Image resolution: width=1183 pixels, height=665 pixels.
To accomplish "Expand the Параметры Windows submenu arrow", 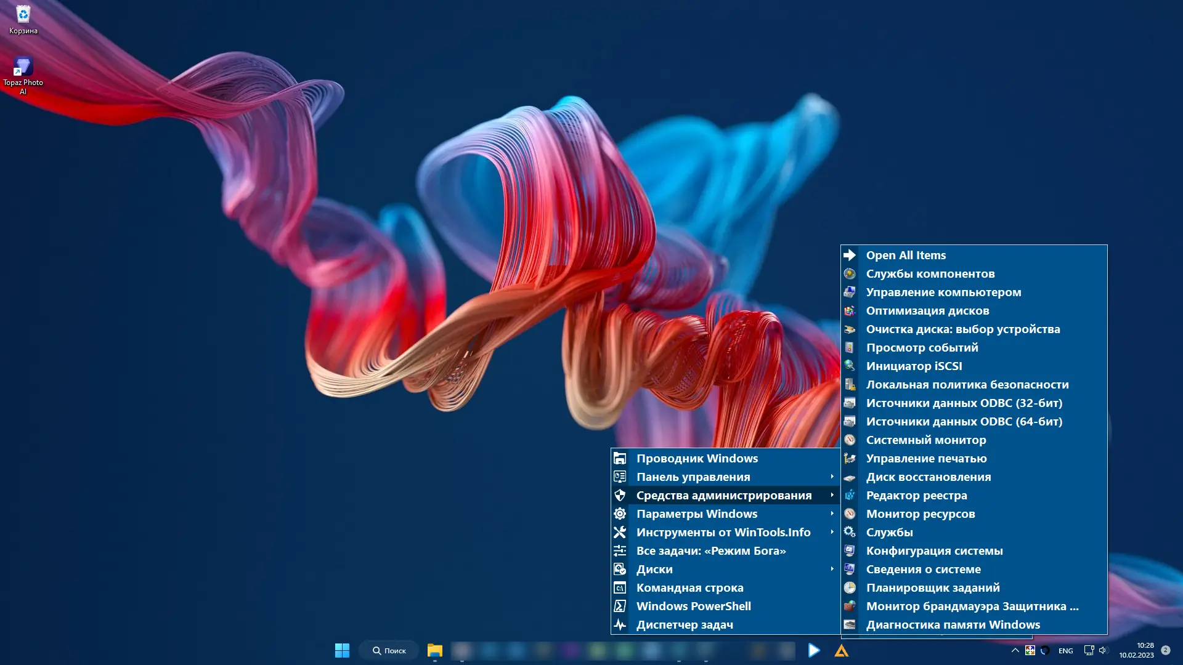I will [x=832, y=514].
